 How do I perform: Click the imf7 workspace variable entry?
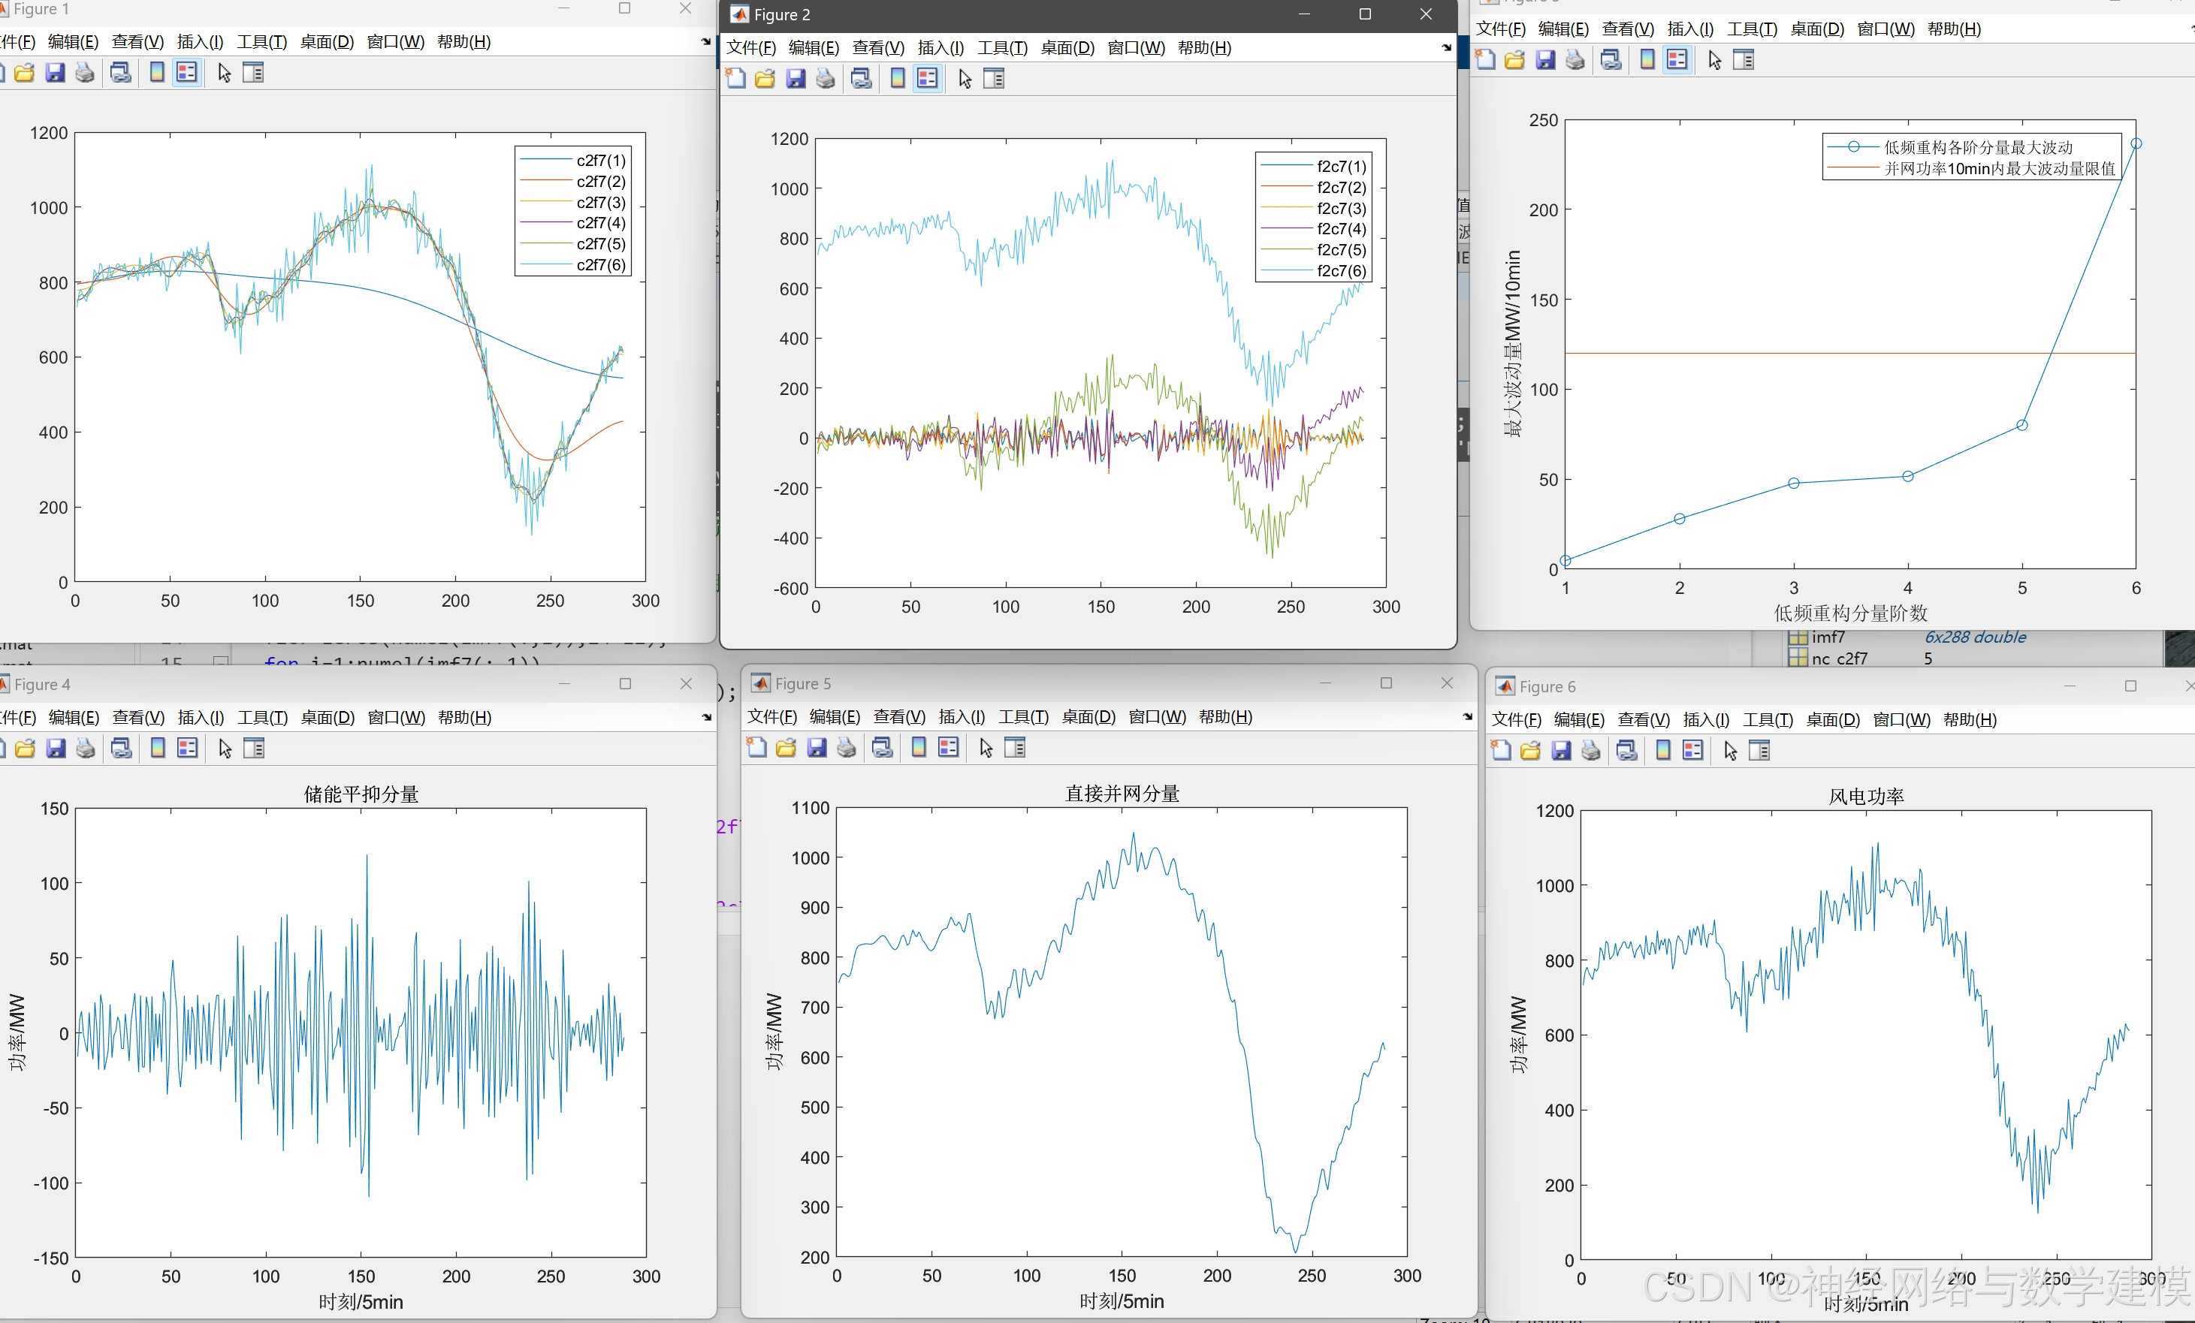tap(1827, 637)
